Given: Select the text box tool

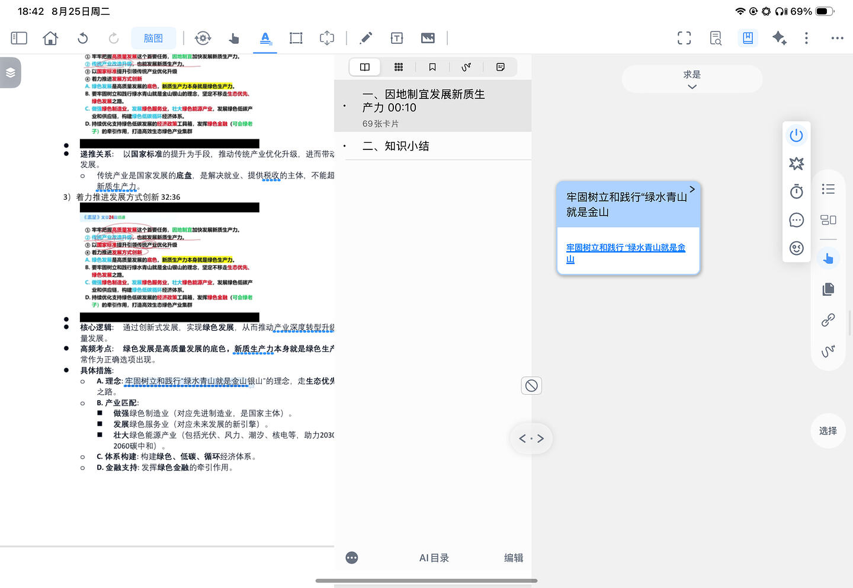Looking at the screenshot, I should 397,38.
